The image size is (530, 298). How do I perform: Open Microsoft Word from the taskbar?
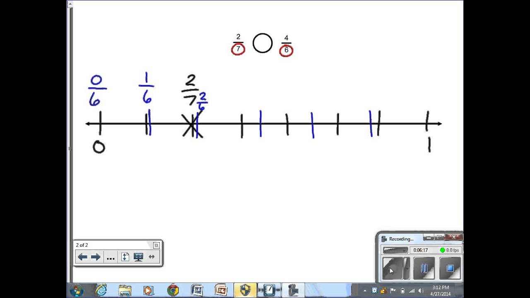pos(197,290)
